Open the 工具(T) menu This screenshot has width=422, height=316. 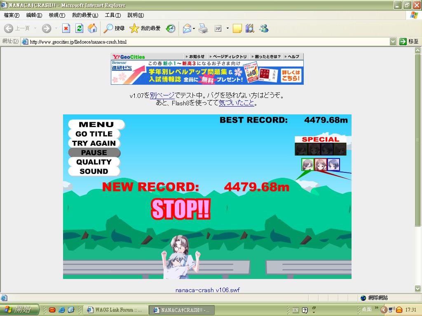(113, 15)
